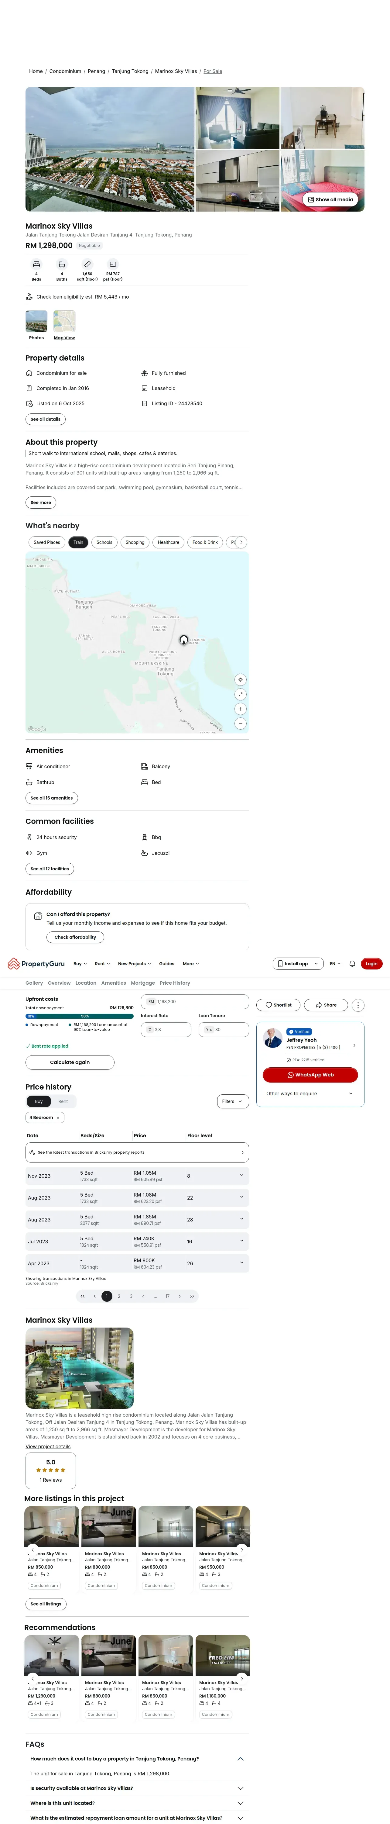Click the PropertyGuru logo
390x1824 pixels.
tap(36, 963)
